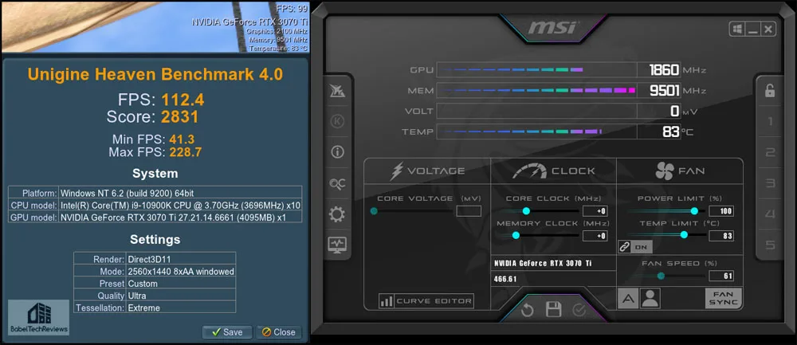The image size is (797, 345).
Task: Click the Close button in Heaven Benchmark
Action: tap(278, 331)
